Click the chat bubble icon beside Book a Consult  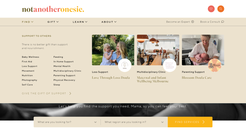[x=223, y=22]
